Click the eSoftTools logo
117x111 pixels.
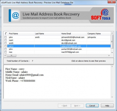[x=101, y=14]
